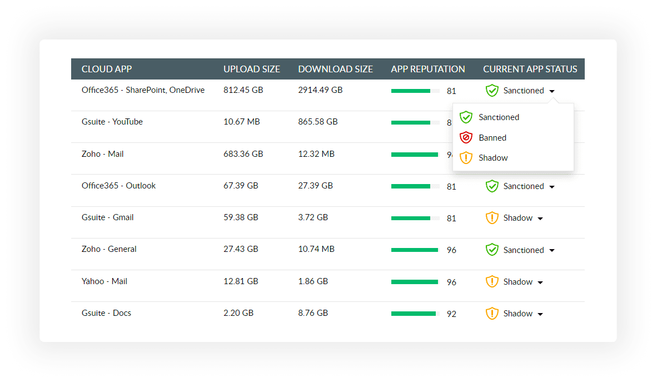Sort by the DOWNLOAD SIZE column header
This screenshot has width=657, height=382.
pos(335,69)
